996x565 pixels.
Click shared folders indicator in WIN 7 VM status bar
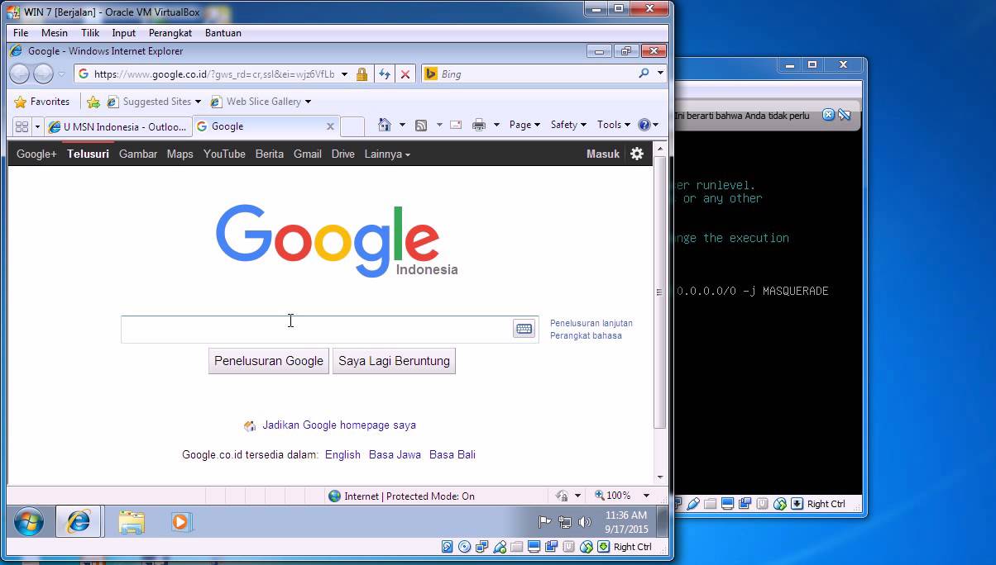[x=517, y=547]
